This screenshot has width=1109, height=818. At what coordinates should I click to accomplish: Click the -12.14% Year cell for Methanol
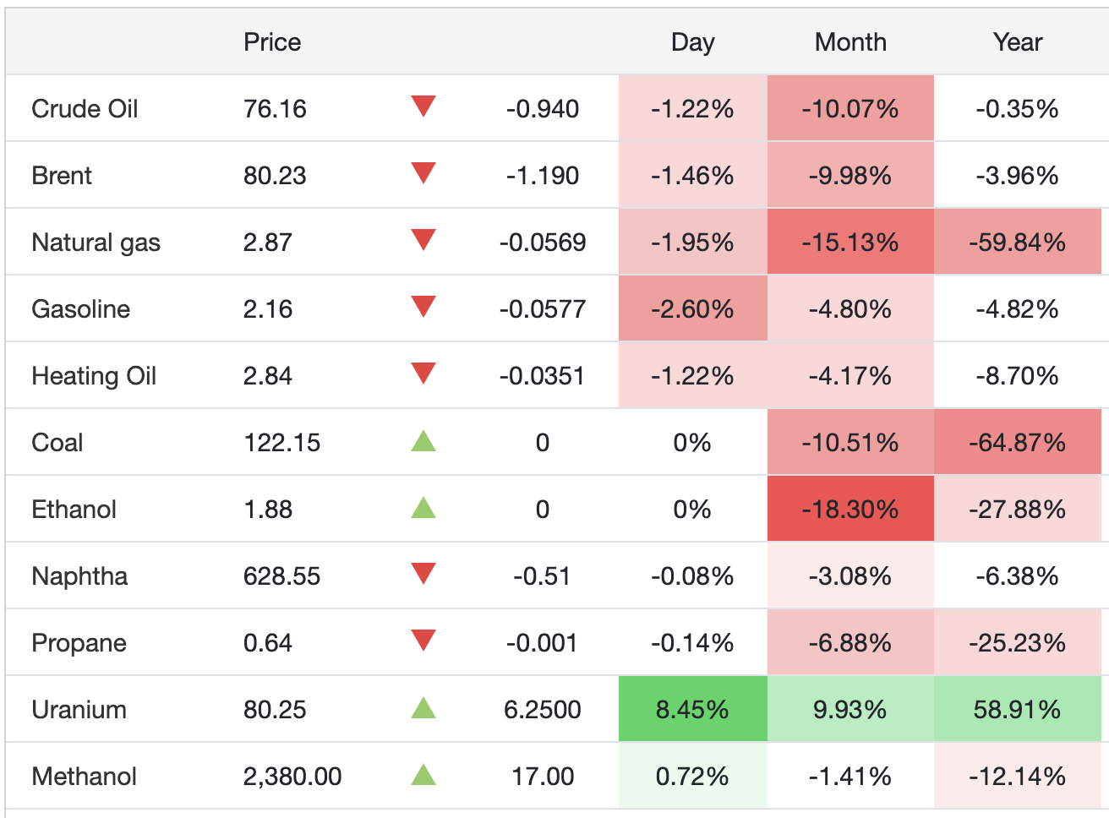click(x=1018, y=776)
